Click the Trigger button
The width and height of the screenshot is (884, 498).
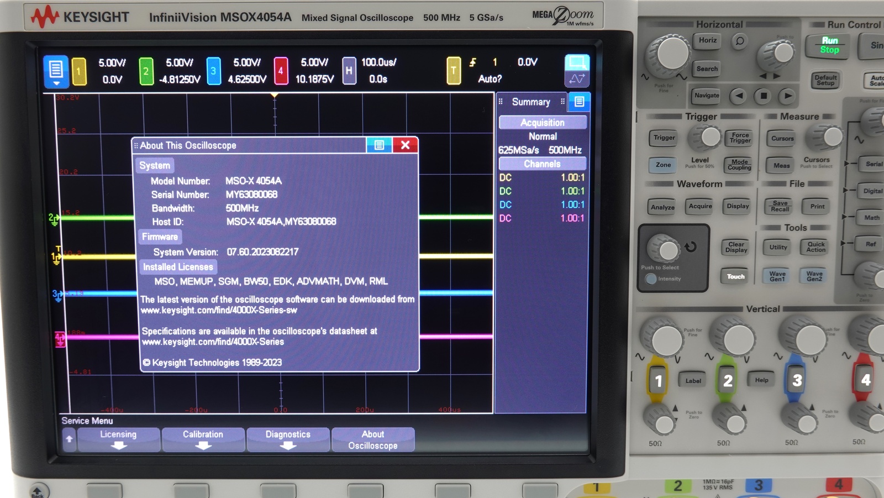pyautogui.click(x=664, y=138)
